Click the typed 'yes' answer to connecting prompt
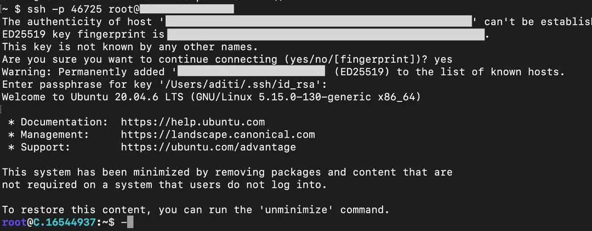The width and height of the screenshot is (592, 231). [x=443, y=59]
